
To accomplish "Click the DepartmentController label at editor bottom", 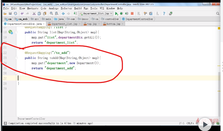I will coord(31,119).
